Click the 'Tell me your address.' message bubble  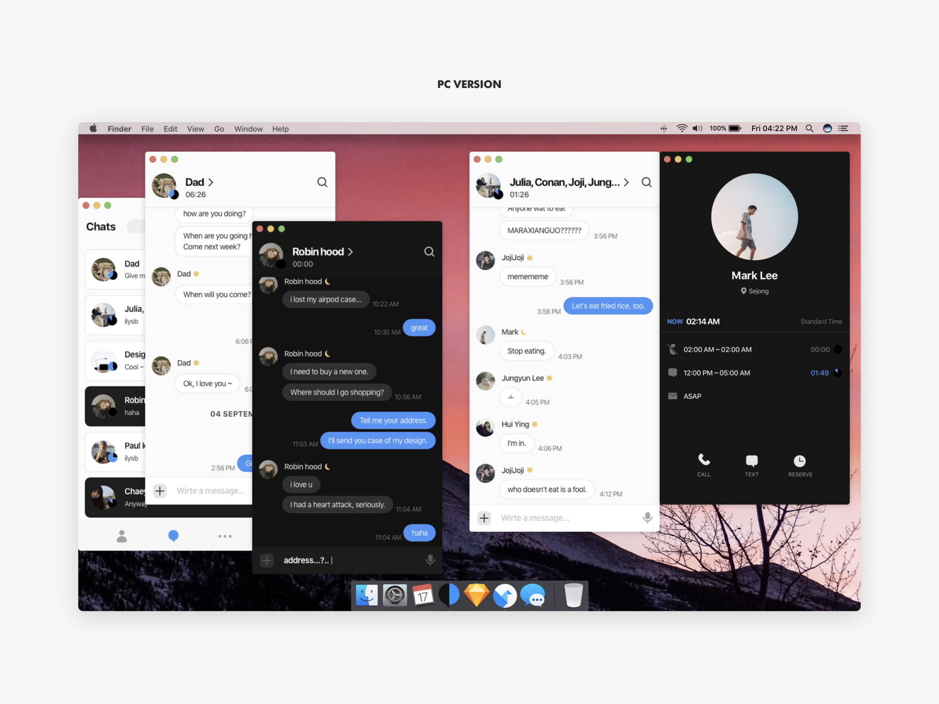[x=393, y=420]
